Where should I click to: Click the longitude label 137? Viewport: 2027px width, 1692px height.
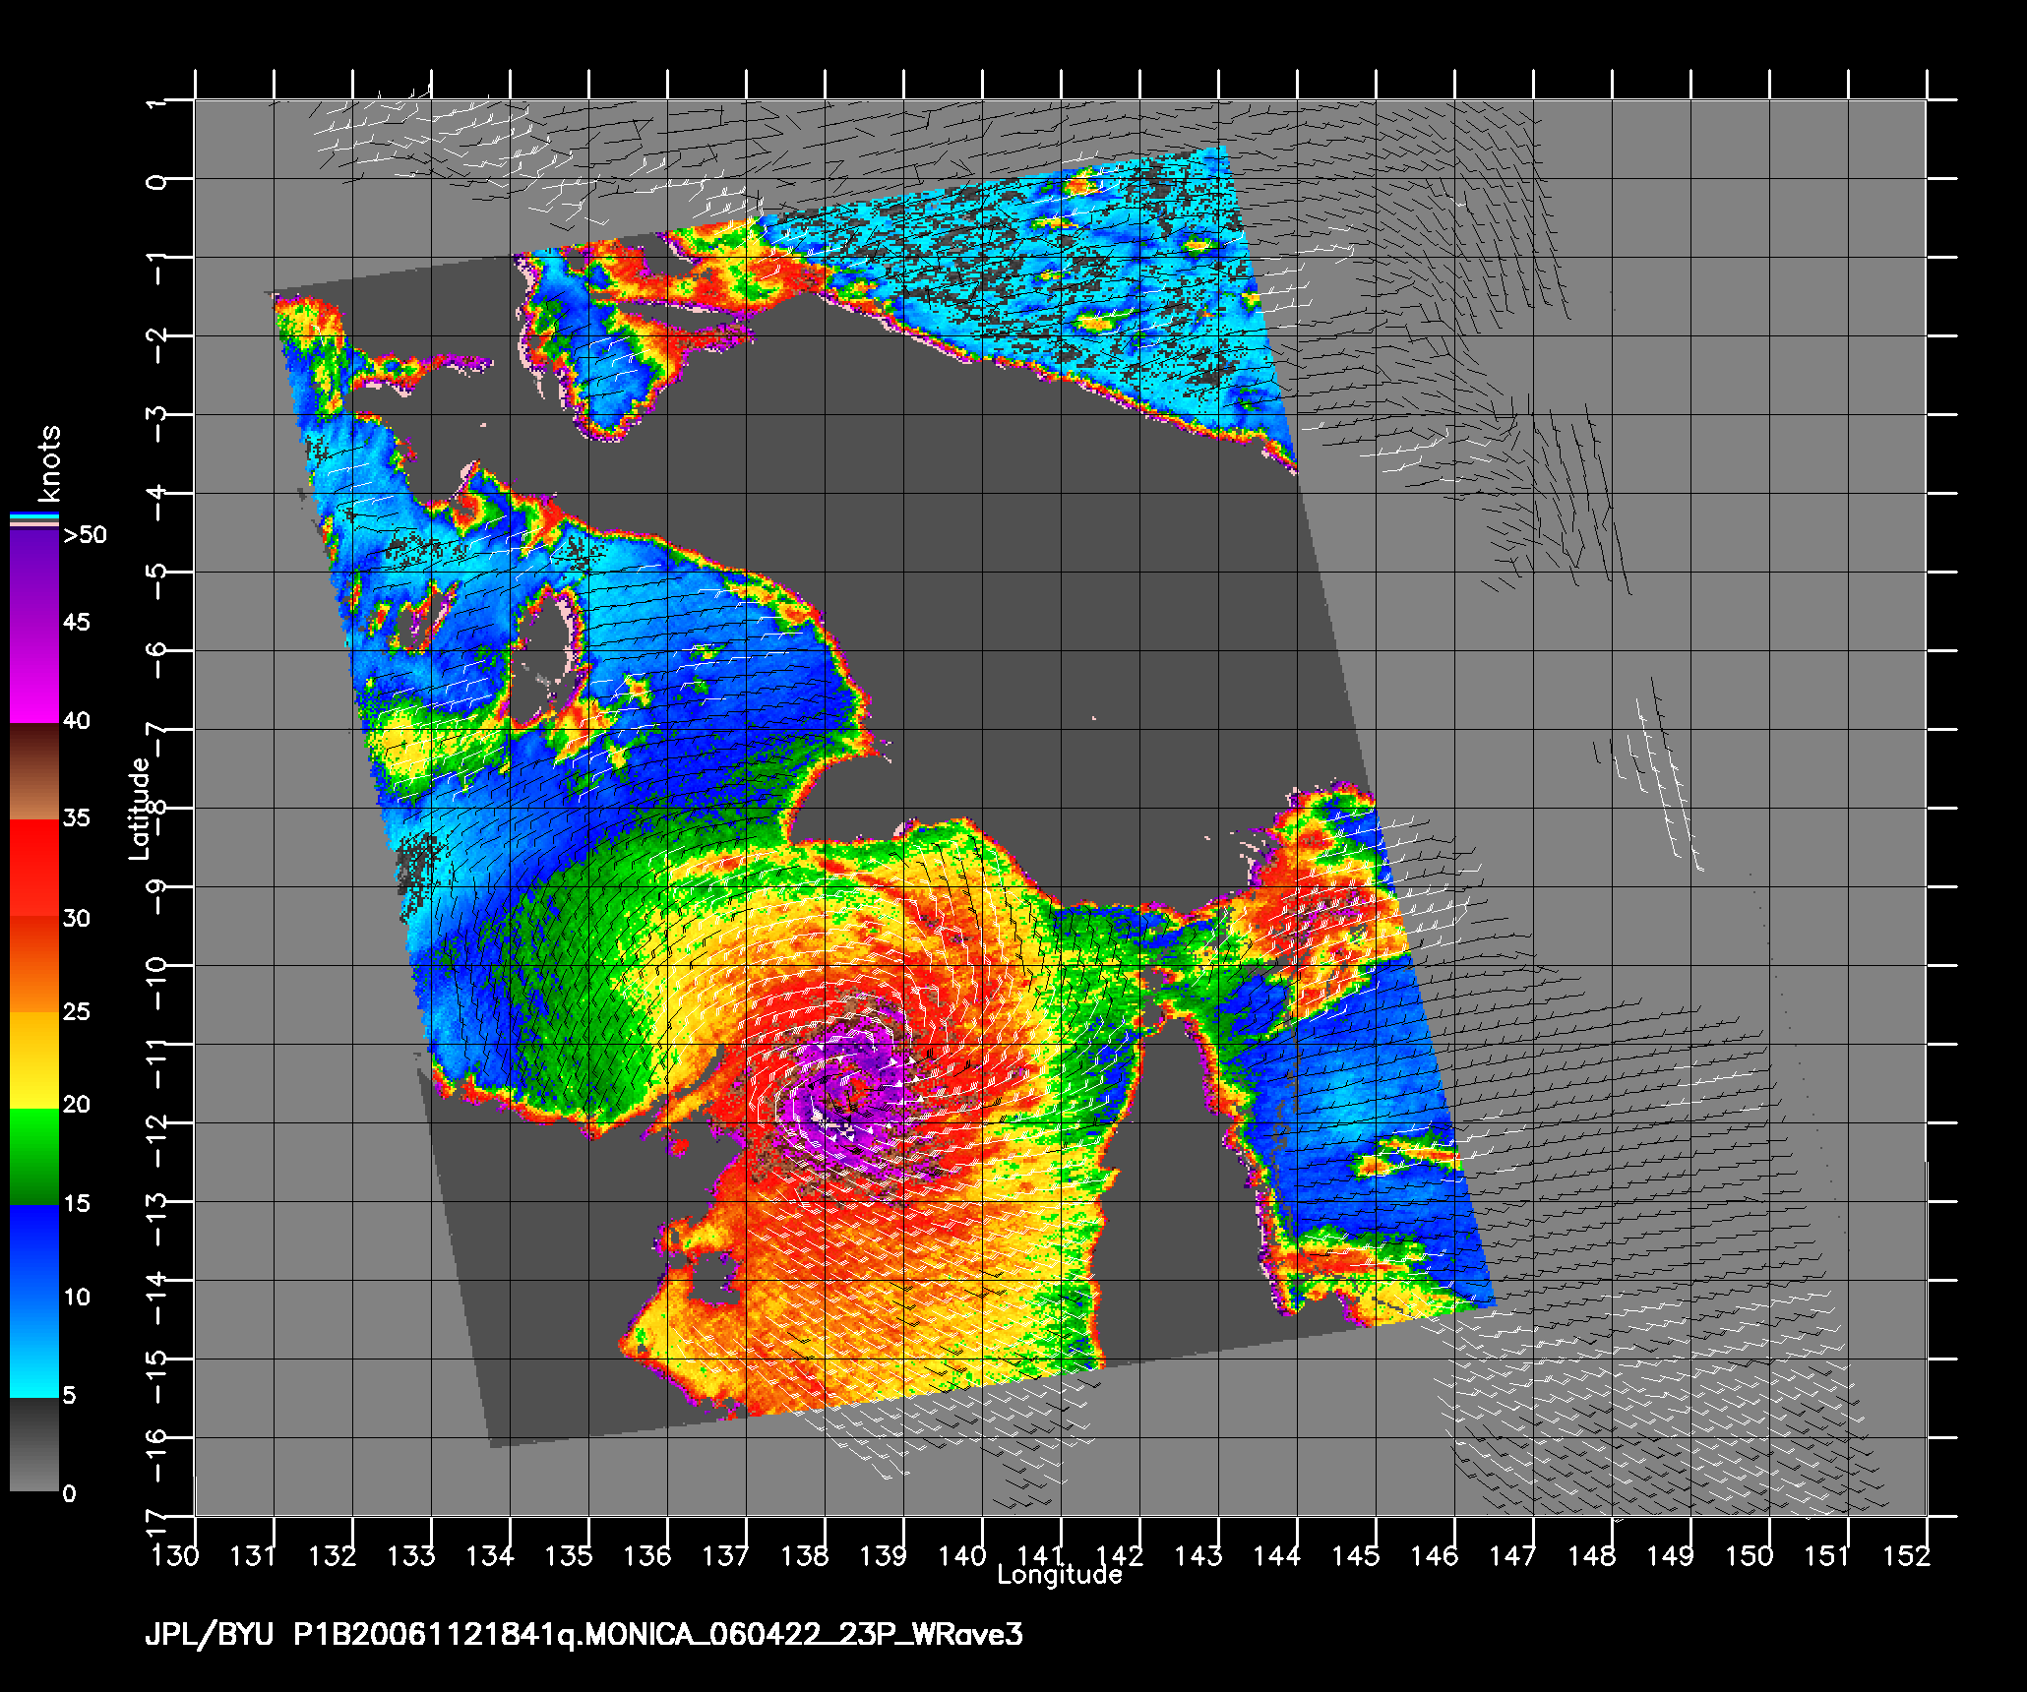726,1555
